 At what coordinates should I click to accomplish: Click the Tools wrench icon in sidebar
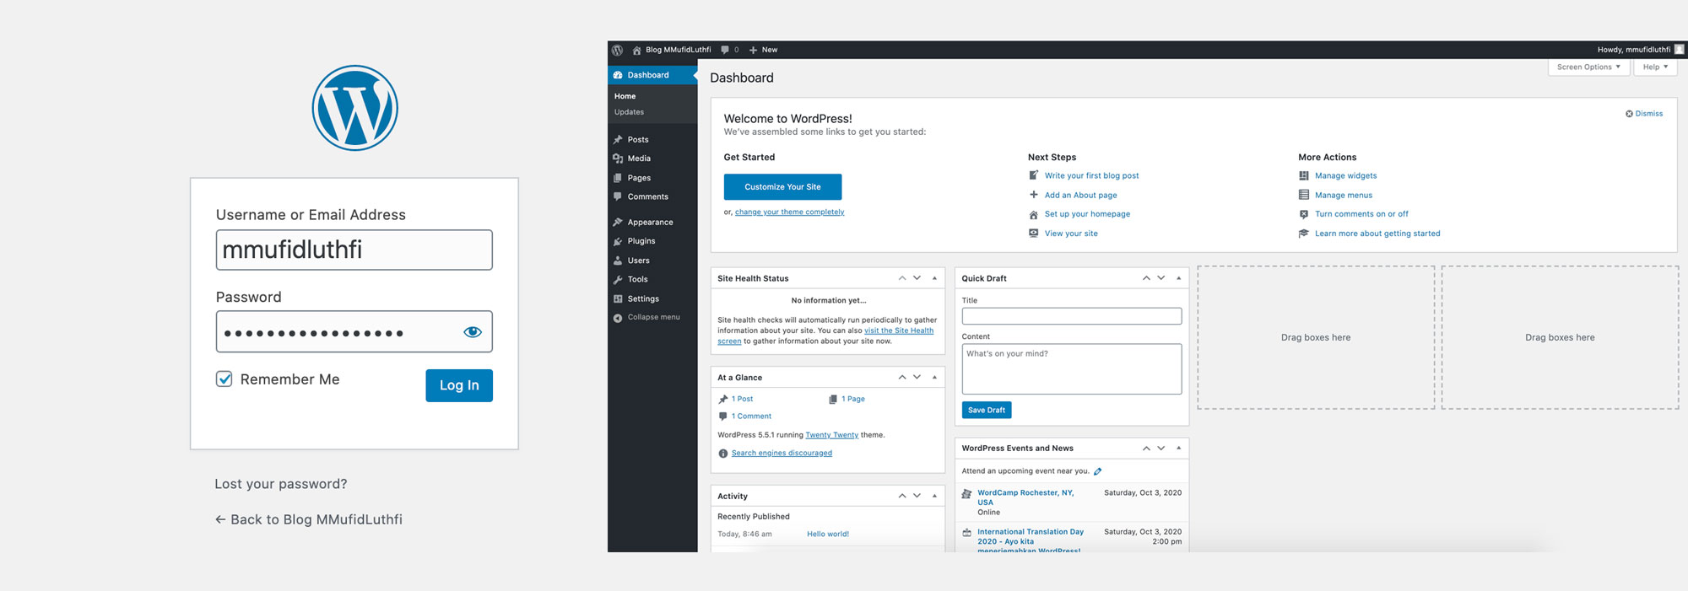click(x=618, y=280)
